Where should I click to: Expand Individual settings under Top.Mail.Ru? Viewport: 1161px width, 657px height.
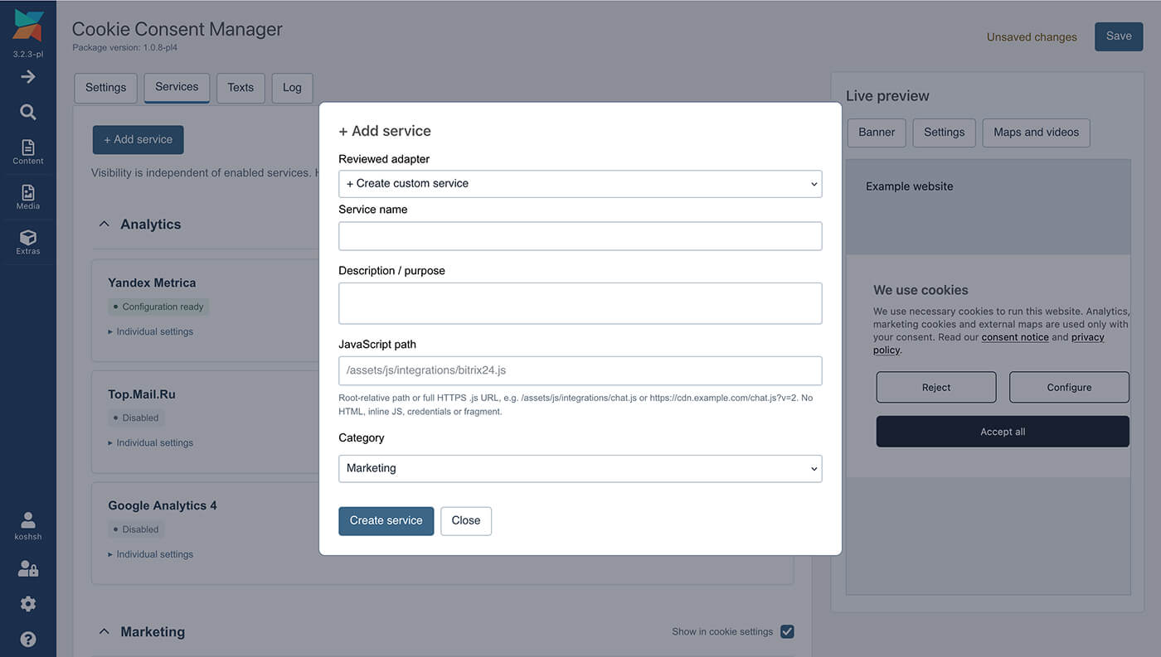click(x=151, y=442)
